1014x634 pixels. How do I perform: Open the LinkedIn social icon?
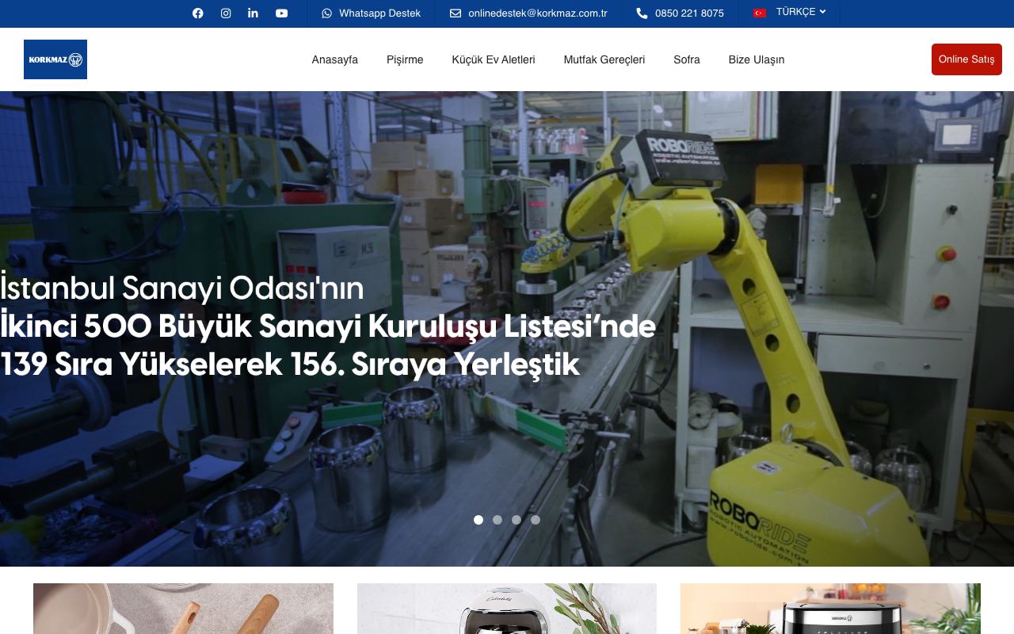(x=253, y=13)
